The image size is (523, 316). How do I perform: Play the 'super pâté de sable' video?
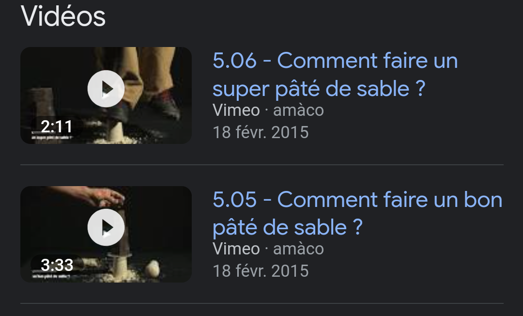tap(106, 89)
